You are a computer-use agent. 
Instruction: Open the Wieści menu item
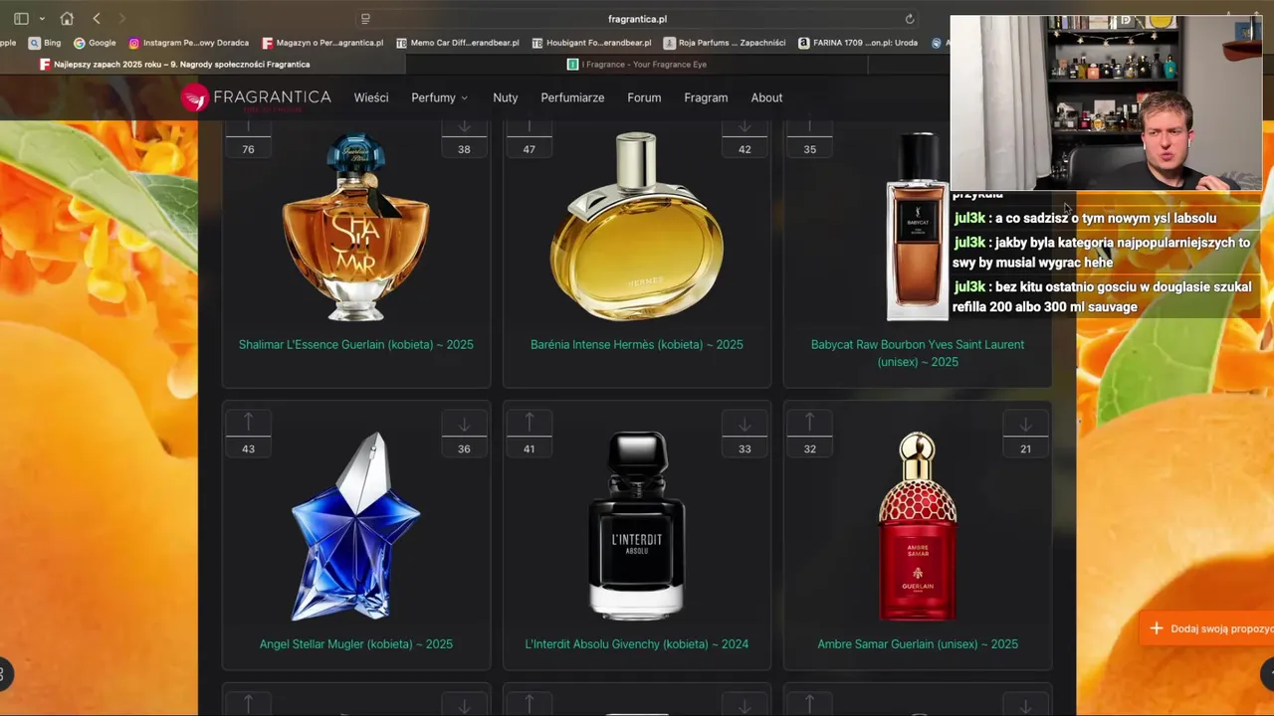pyautogui.click(x=371, y=97)
